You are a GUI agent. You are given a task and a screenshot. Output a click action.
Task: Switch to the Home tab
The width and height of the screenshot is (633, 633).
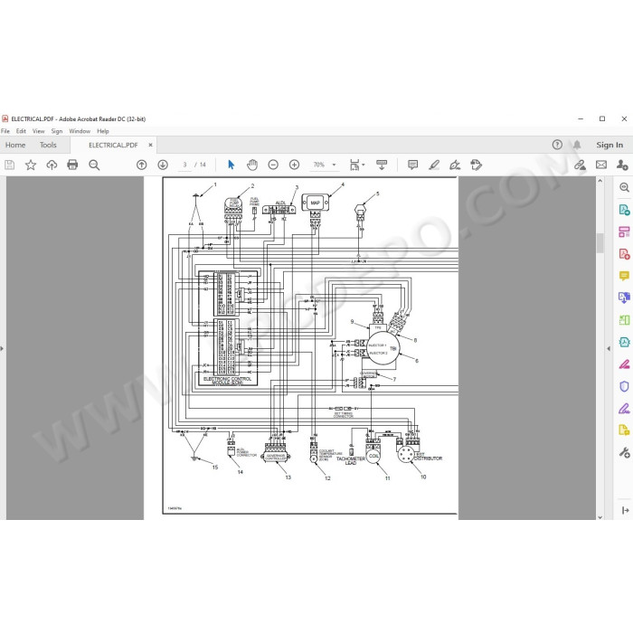click(15, 145)
